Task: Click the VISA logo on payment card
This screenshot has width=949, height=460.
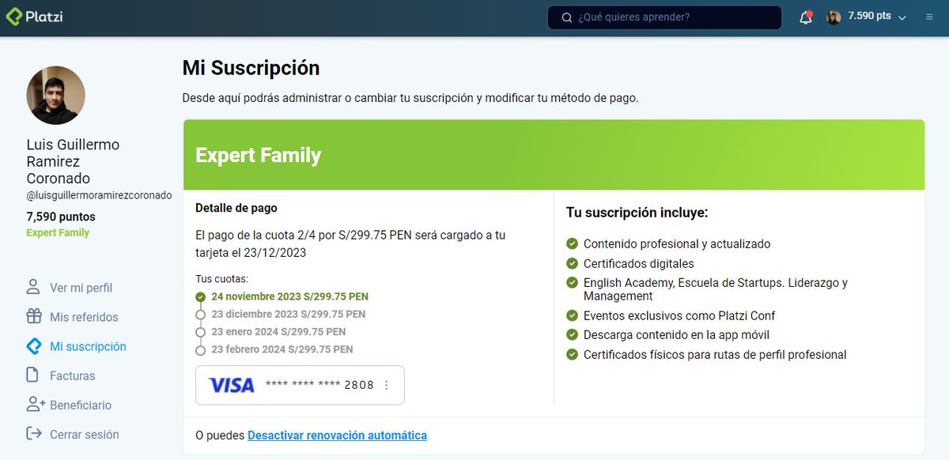Action: point(232,385)
